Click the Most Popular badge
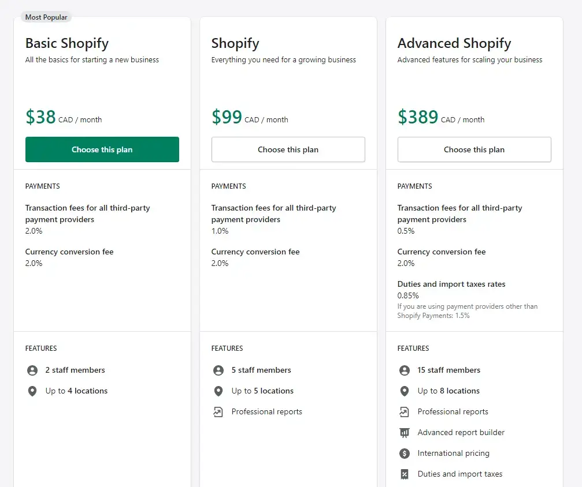This screenshot has width=582, height=487. (46, 17)
